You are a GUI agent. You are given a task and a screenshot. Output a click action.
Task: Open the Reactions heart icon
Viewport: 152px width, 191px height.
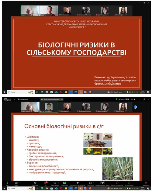[55, 183]
